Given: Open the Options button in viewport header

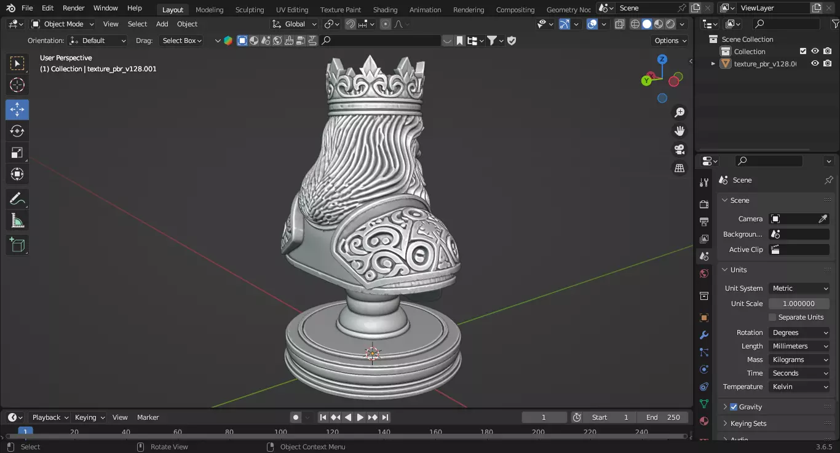Looking at the screenshot, I should tap(670, 41).
